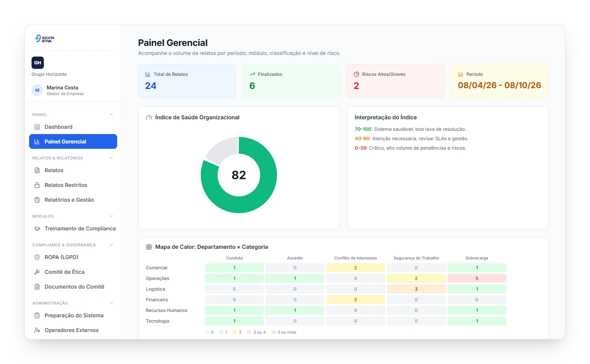This screenshot has height=364, width=590.
Task: Collapse the MÓDULOS sidebar section
Action: point(111,216)
